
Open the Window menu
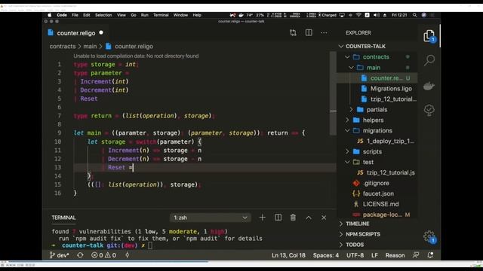click(180, 15)
